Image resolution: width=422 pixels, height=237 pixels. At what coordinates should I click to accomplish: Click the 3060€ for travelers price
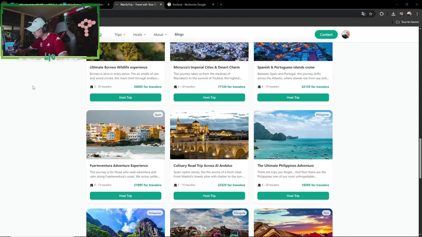coord(148,87)
